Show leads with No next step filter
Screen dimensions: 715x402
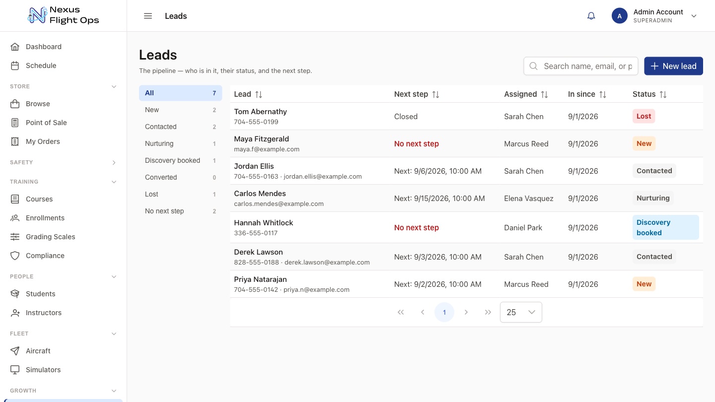[x=181, y=211]
